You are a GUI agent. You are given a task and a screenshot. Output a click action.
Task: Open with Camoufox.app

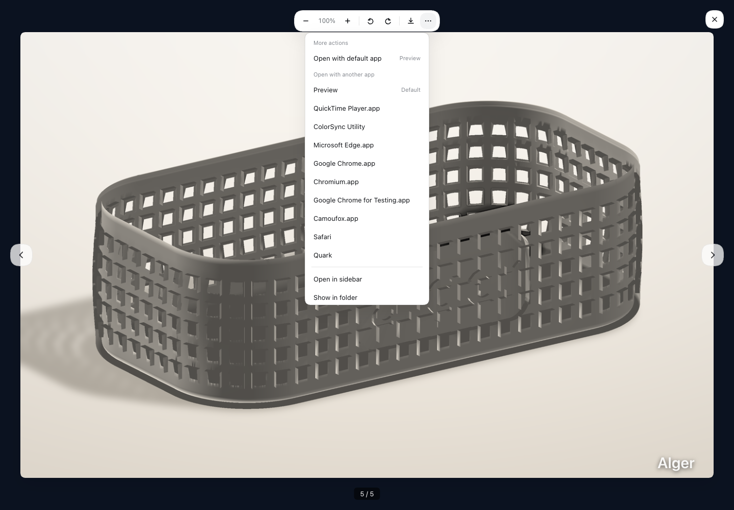click(367, 218)
